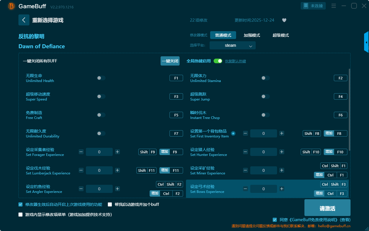Disable the global hotkey toggle

coord(218,61)
